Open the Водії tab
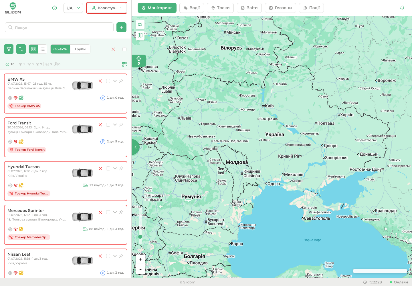 [192, 8]
